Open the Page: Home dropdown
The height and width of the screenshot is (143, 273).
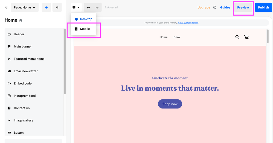pos(25,7)
